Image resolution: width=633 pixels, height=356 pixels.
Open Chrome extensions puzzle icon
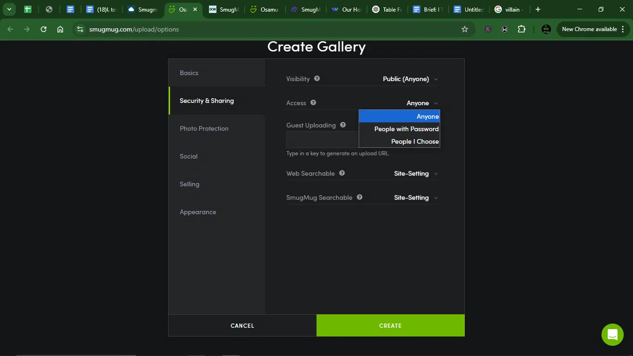pyautogui.click(x=522, y=29)
